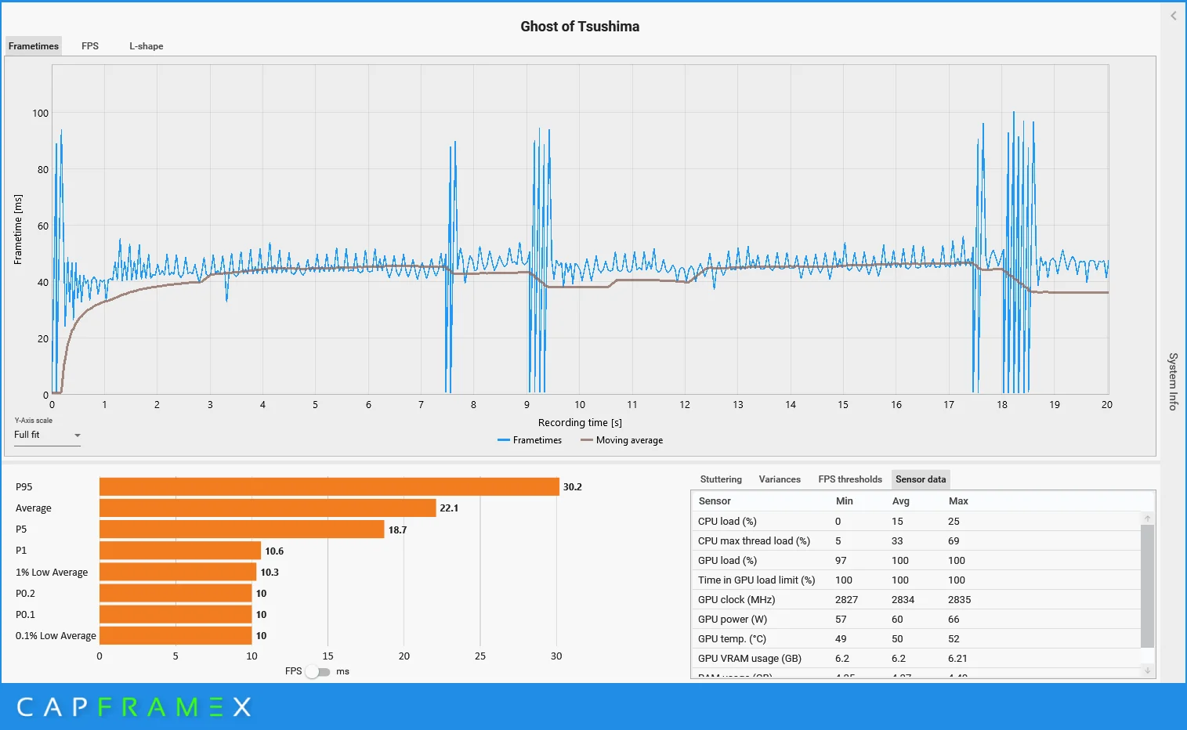Image resolution: width=1187 pixels, height=730 pixels.
Task: Open the FPS chart tab
Action: (90, 46)
